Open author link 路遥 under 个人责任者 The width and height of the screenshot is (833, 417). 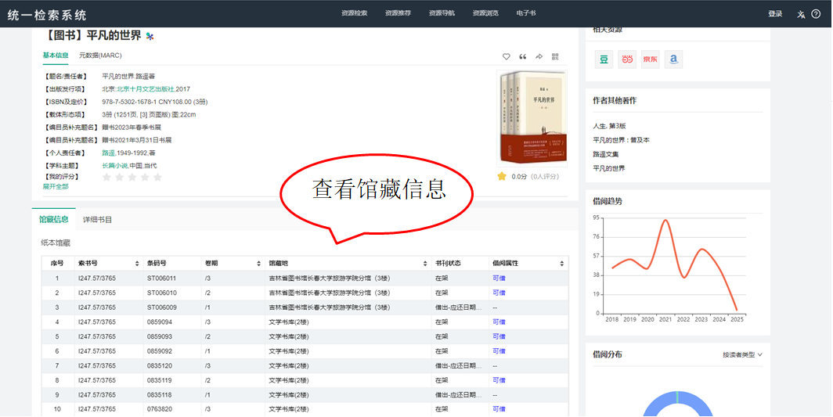pos(108,153)
